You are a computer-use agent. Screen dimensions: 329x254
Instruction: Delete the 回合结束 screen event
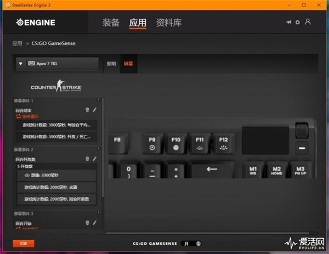coord(87,110)
